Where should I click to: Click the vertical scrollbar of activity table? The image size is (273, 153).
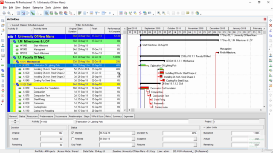(x=125, y=69)
